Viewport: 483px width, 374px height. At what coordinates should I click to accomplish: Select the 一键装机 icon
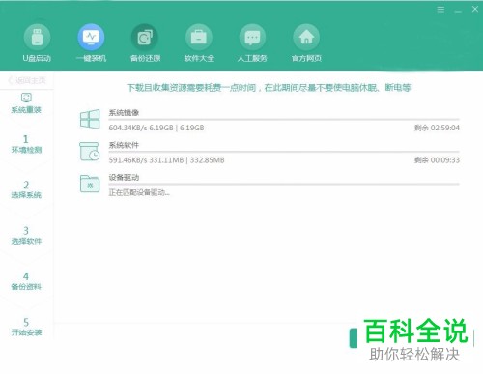(91, 38)
